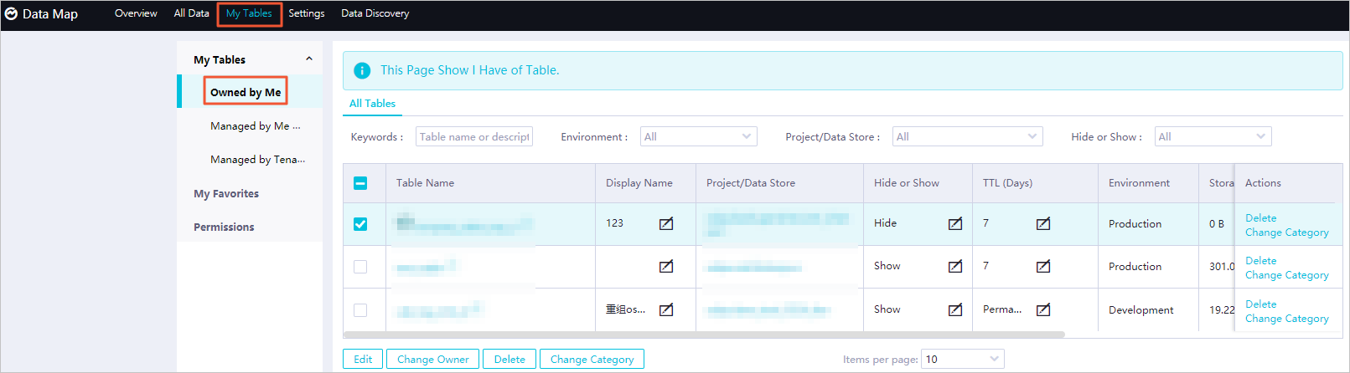
Task: Edit display name icon in second row
Action: click(666, 266)
